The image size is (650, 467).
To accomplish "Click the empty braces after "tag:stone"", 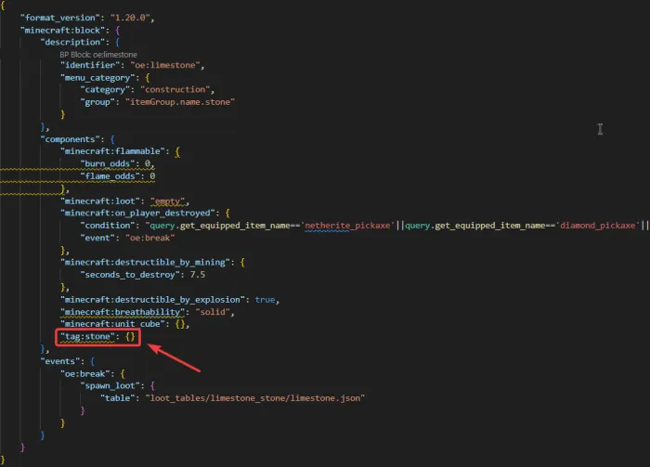I will [130, 336].
